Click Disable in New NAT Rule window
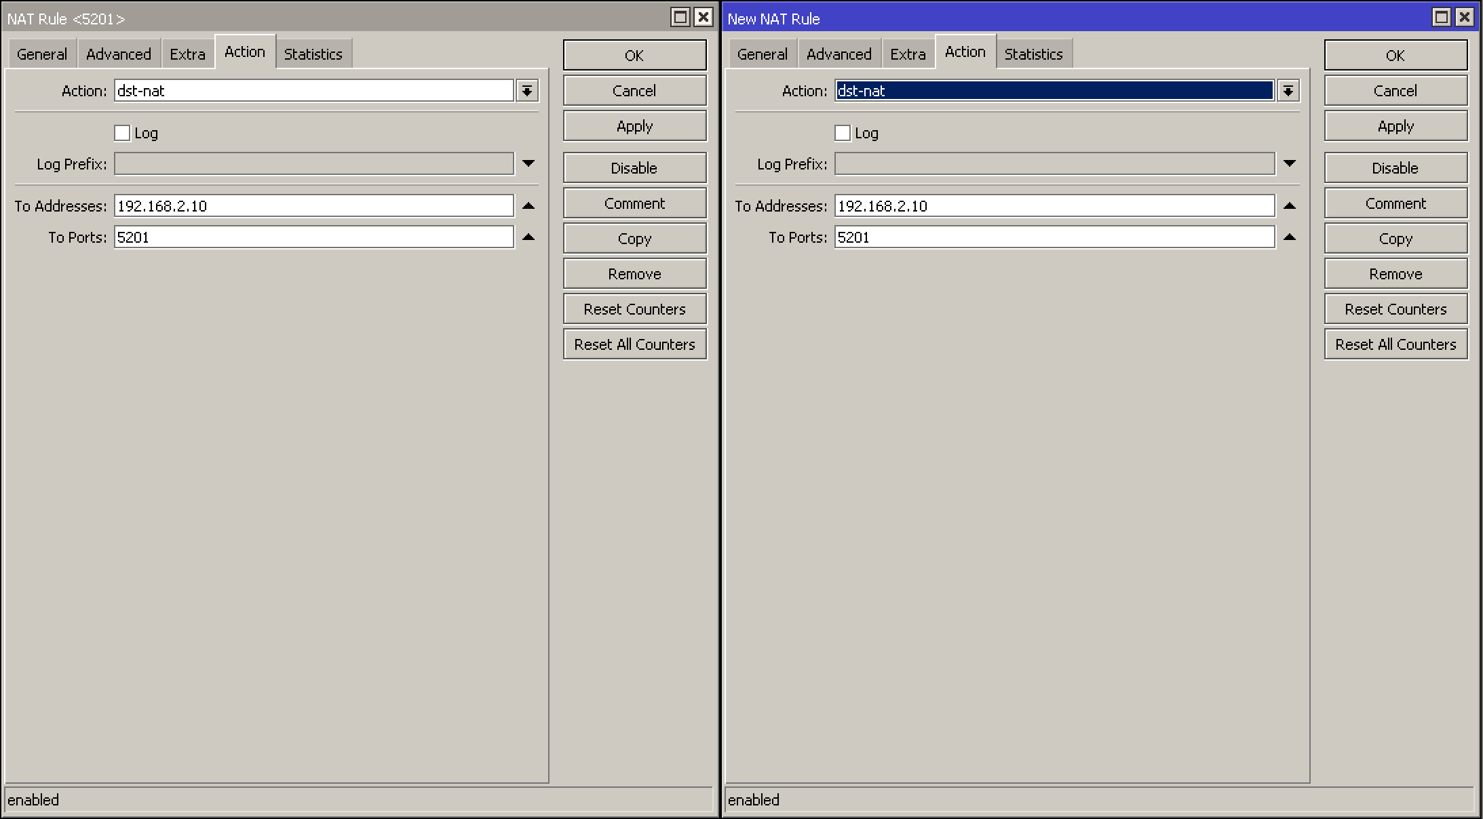The width and height of the screenshot is (1483, 819). 1396,168
